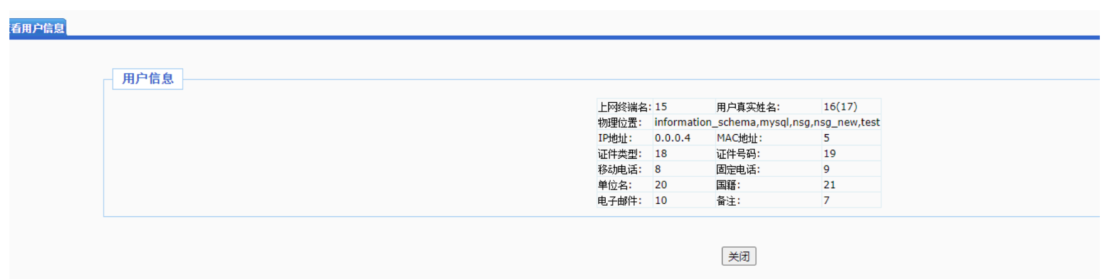Screen dimensions: 1108x279
Task: Click the 国籍 value 21
Action: click(829, 185)
